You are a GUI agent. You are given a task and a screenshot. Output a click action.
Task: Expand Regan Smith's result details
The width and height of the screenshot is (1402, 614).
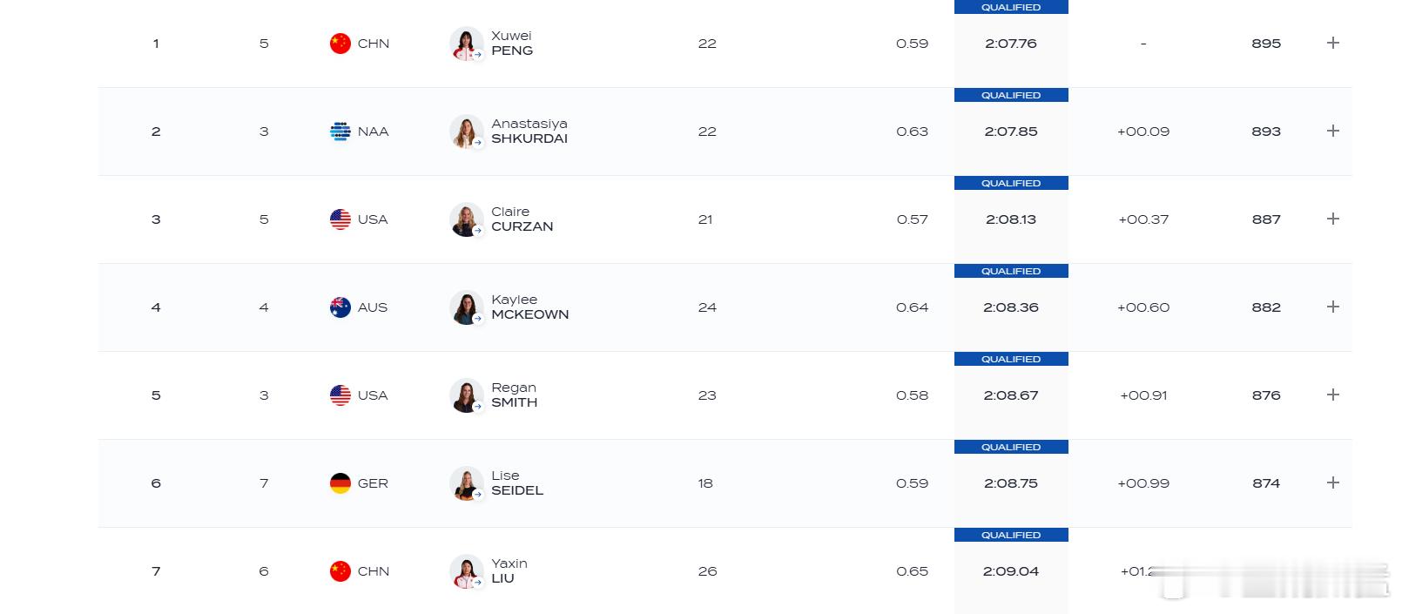point(1332,395)
